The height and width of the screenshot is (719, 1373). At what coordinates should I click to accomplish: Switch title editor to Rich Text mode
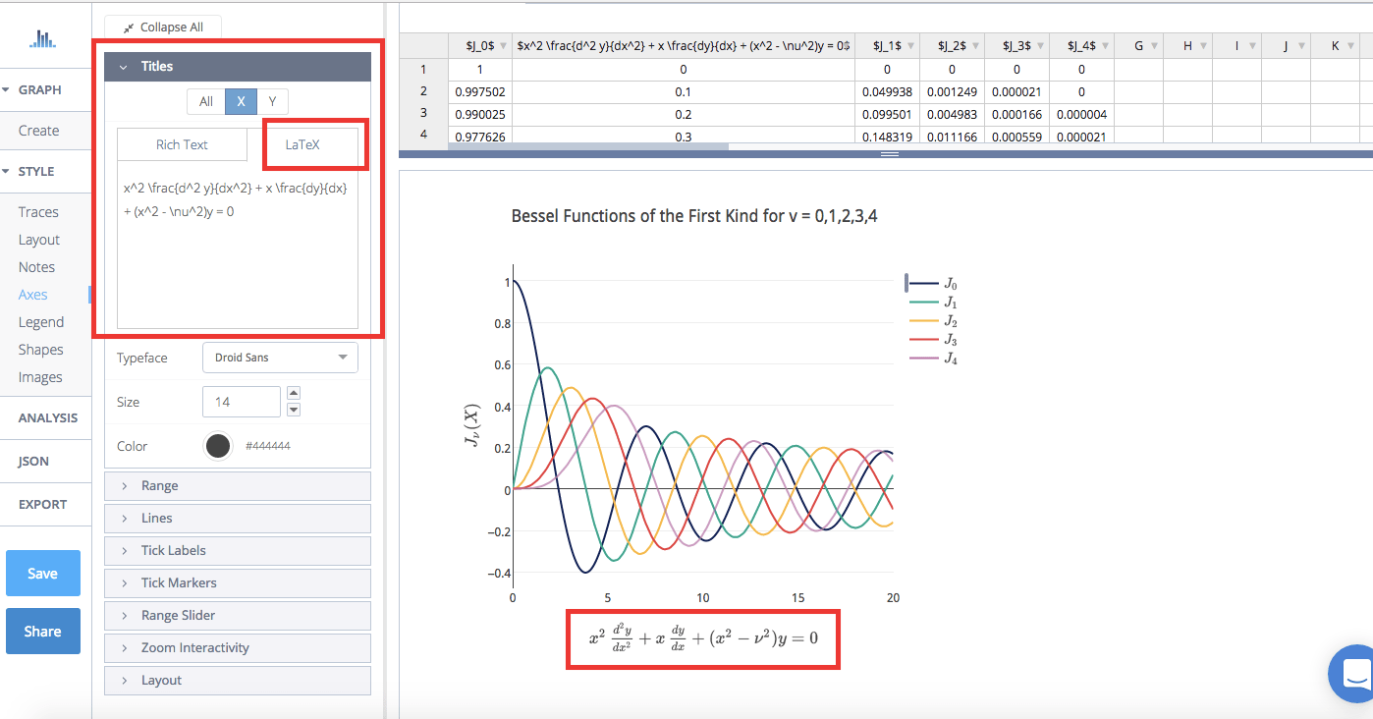pyautogui.click(x=182, y=143)
